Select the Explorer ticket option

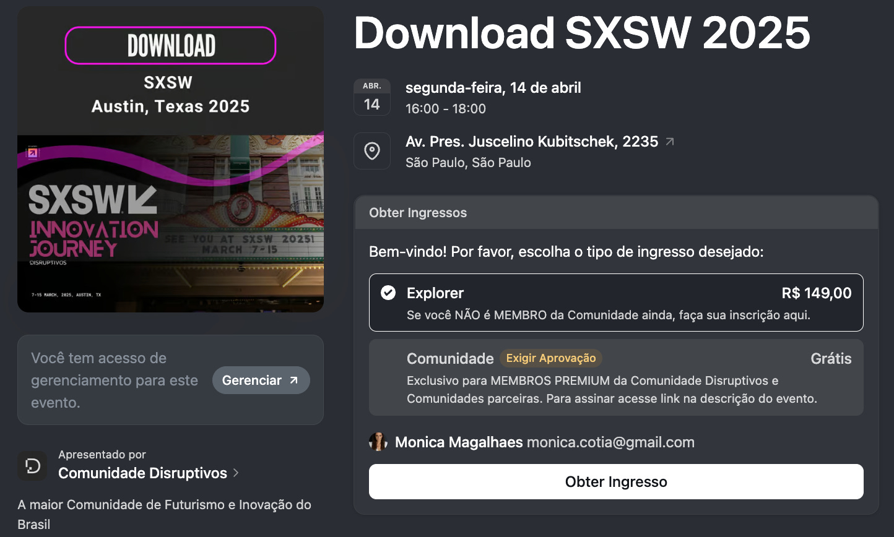(x=616, y=303)
